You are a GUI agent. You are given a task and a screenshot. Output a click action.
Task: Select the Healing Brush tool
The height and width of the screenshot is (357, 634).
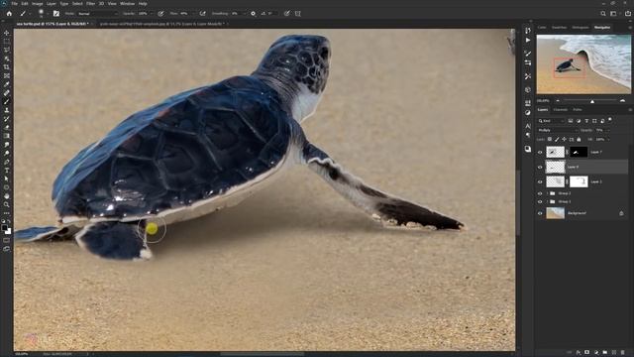(x=7, y=93)
